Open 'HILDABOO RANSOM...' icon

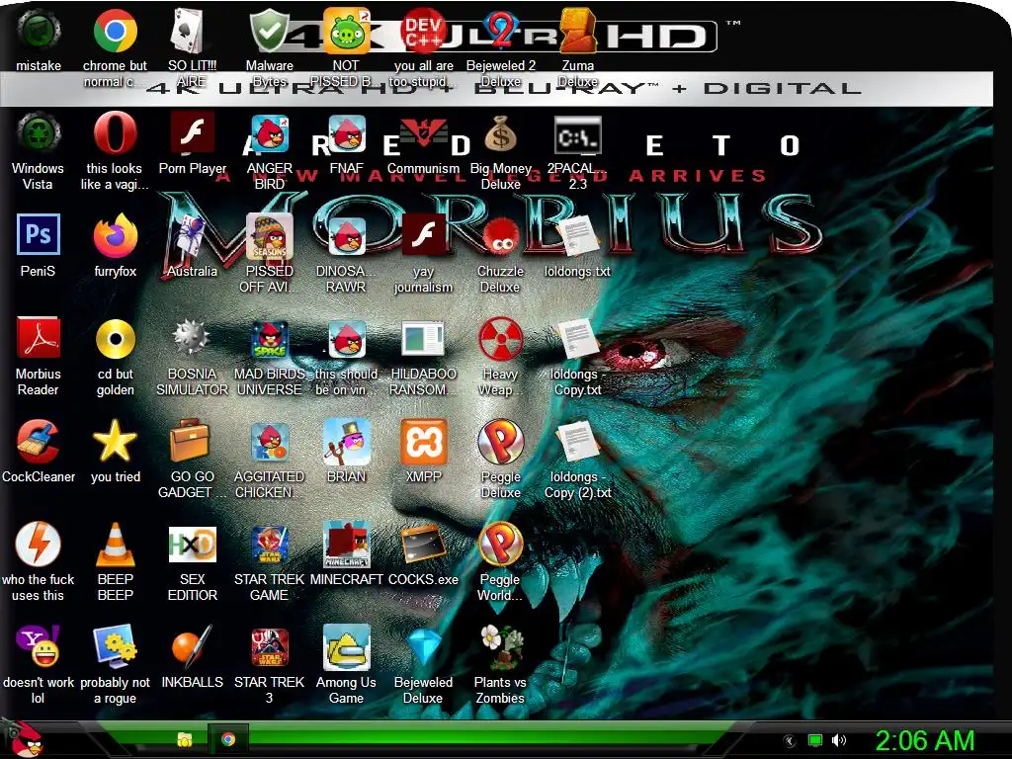click(423, 339)
